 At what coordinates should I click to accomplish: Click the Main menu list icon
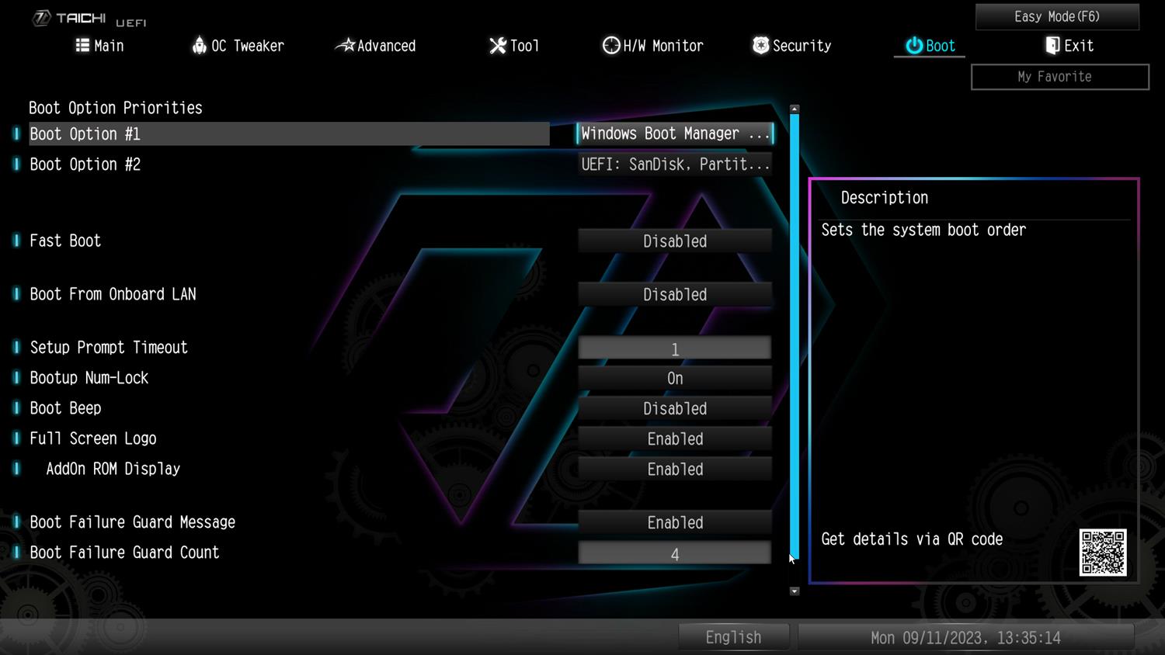click(82, 46)
